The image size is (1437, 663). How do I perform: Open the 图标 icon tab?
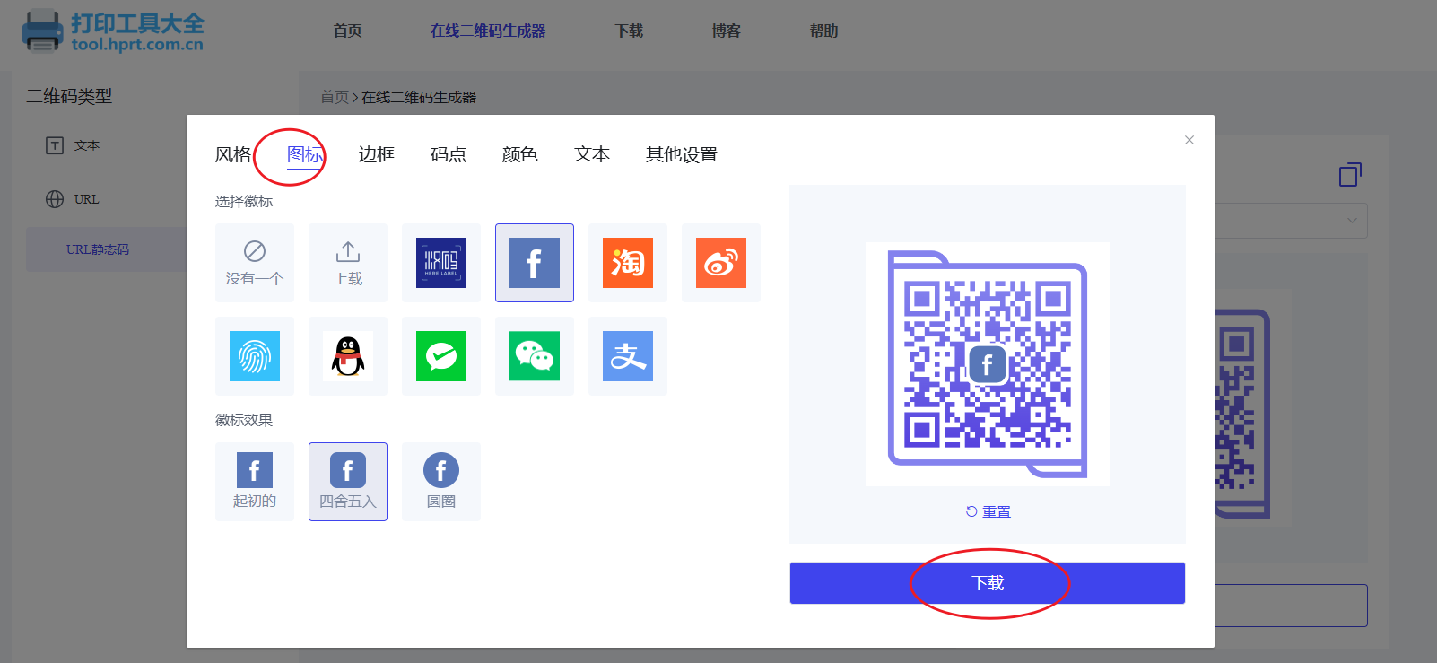305,154
